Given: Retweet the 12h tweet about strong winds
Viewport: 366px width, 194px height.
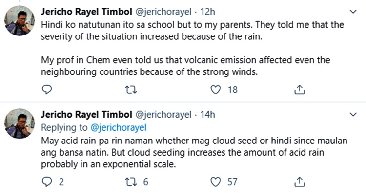Looking at the screenshot, I should pyautogui.click(x=131, y=89).
